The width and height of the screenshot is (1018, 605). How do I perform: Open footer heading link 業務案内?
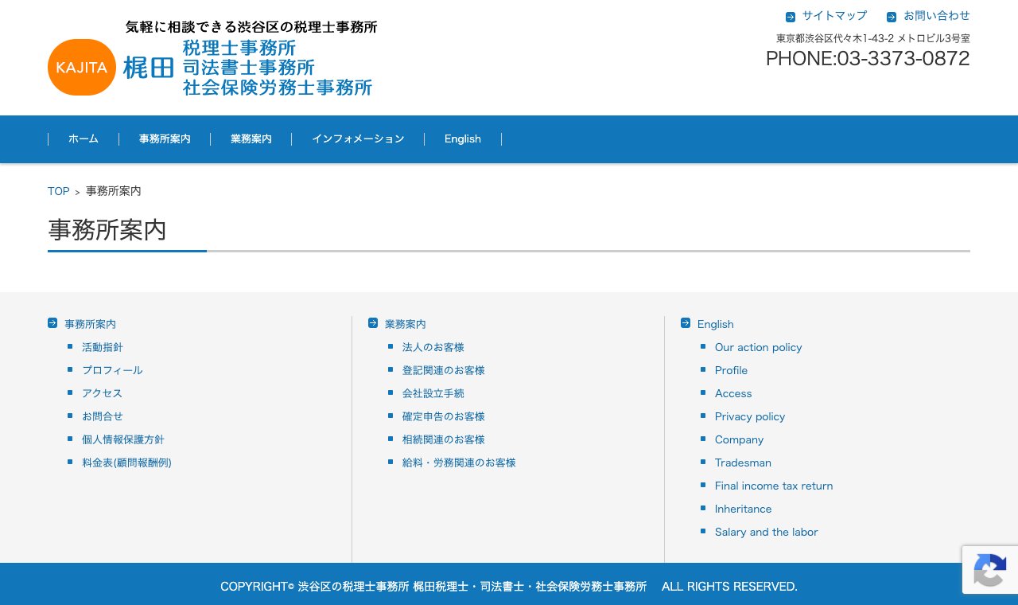(406, 324)
